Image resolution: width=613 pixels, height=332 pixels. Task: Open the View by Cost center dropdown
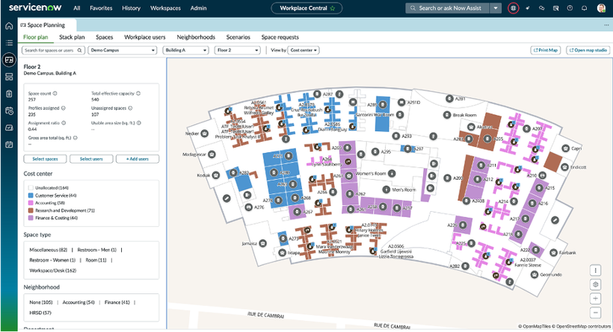tap(304, 50)
